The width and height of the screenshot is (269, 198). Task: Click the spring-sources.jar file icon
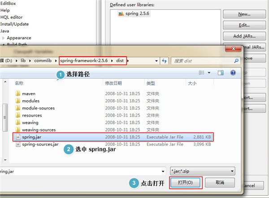[x=18, y=144]
